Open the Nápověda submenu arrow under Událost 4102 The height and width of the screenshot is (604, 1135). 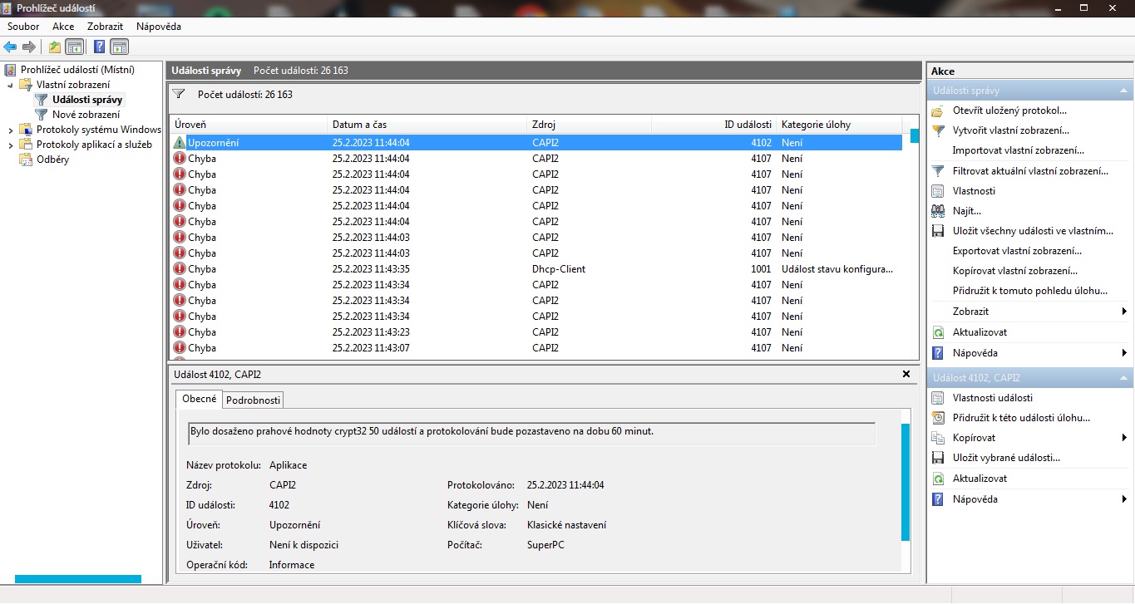(1124, 499)
